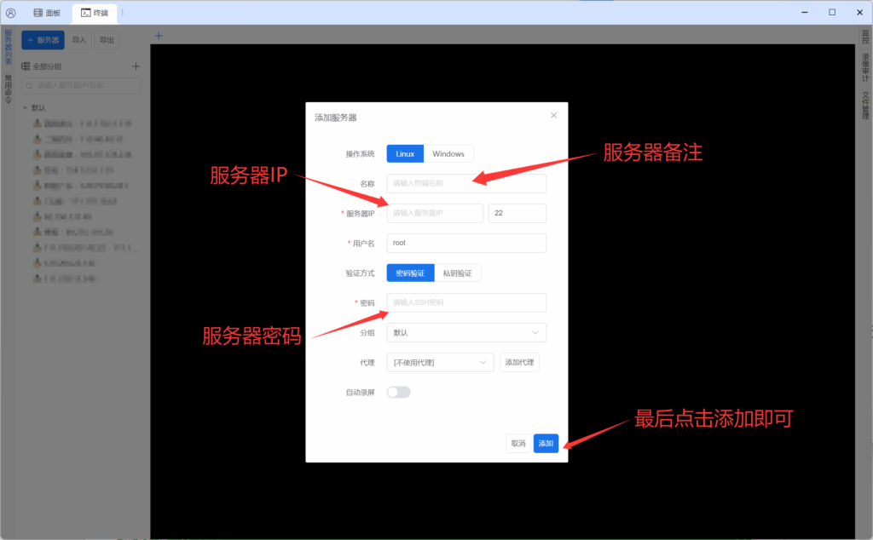Viewport: 873px width, 540px height.
Task: Focus the server IP/name search box
Action: 81,86
